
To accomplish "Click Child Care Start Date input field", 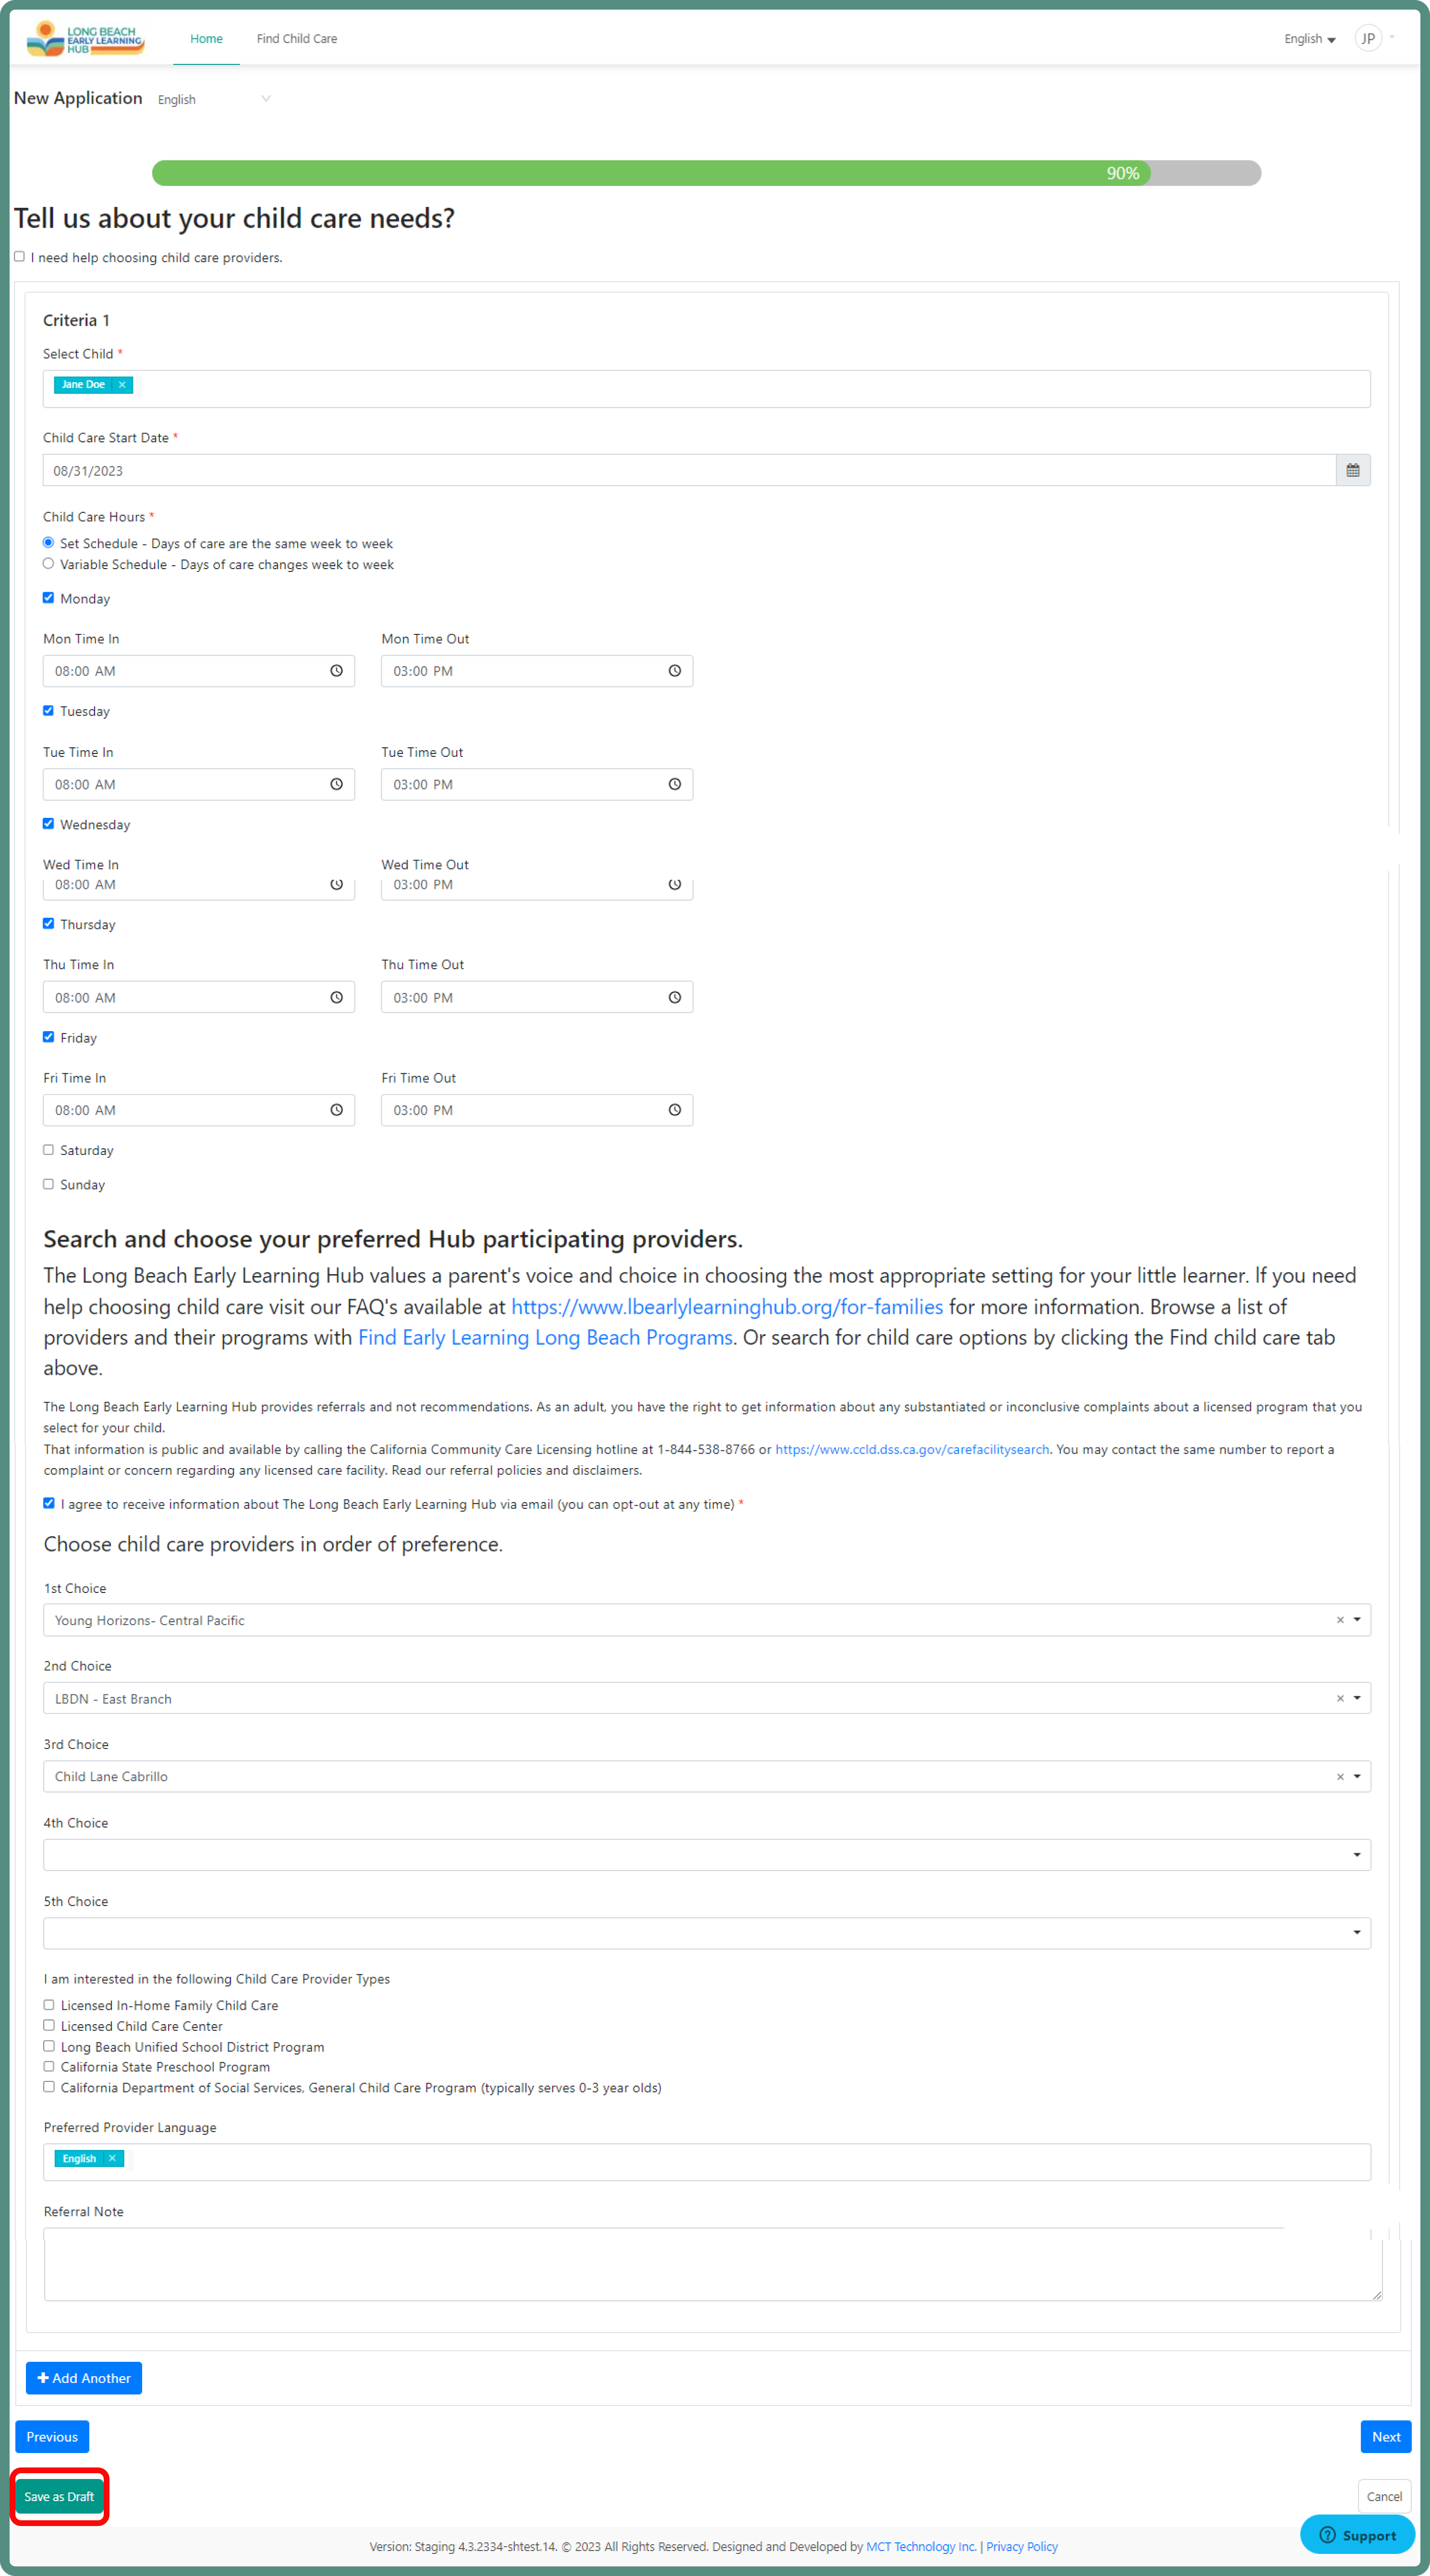I will (x=689, y=470).
